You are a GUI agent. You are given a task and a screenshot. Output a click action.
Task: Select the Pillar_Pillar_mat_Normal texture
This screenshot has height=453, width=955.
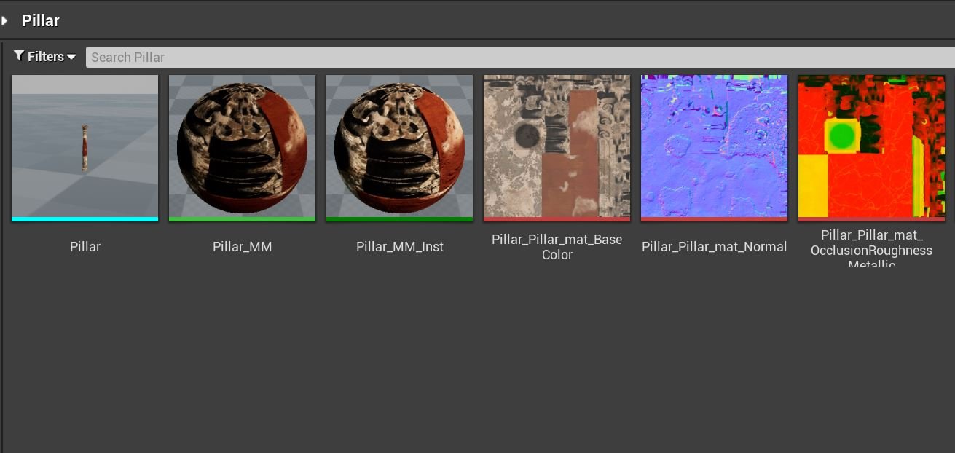(x=714, y=146)
